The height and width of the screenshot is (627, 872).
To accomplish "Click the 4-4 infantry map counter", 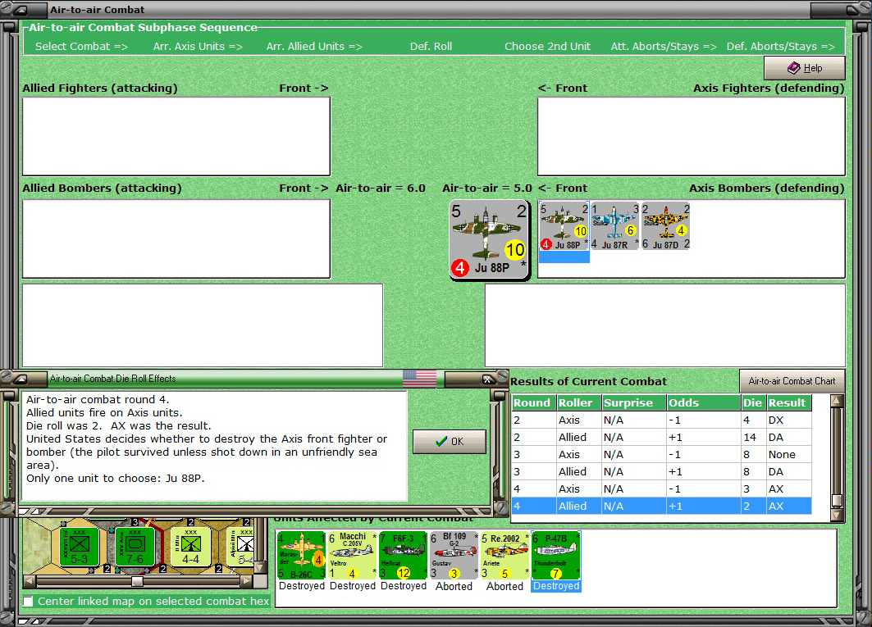I will click(x=191, y=547).
